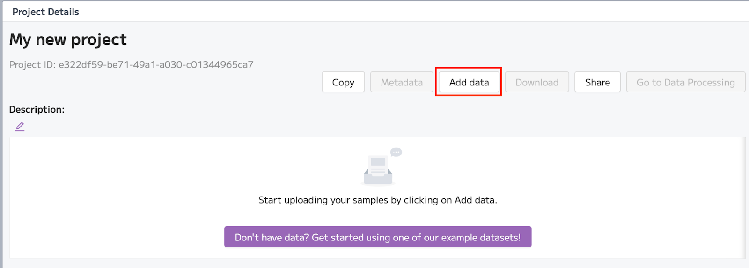Click the speech bubble above the inbox illustration

pos(396,152)
